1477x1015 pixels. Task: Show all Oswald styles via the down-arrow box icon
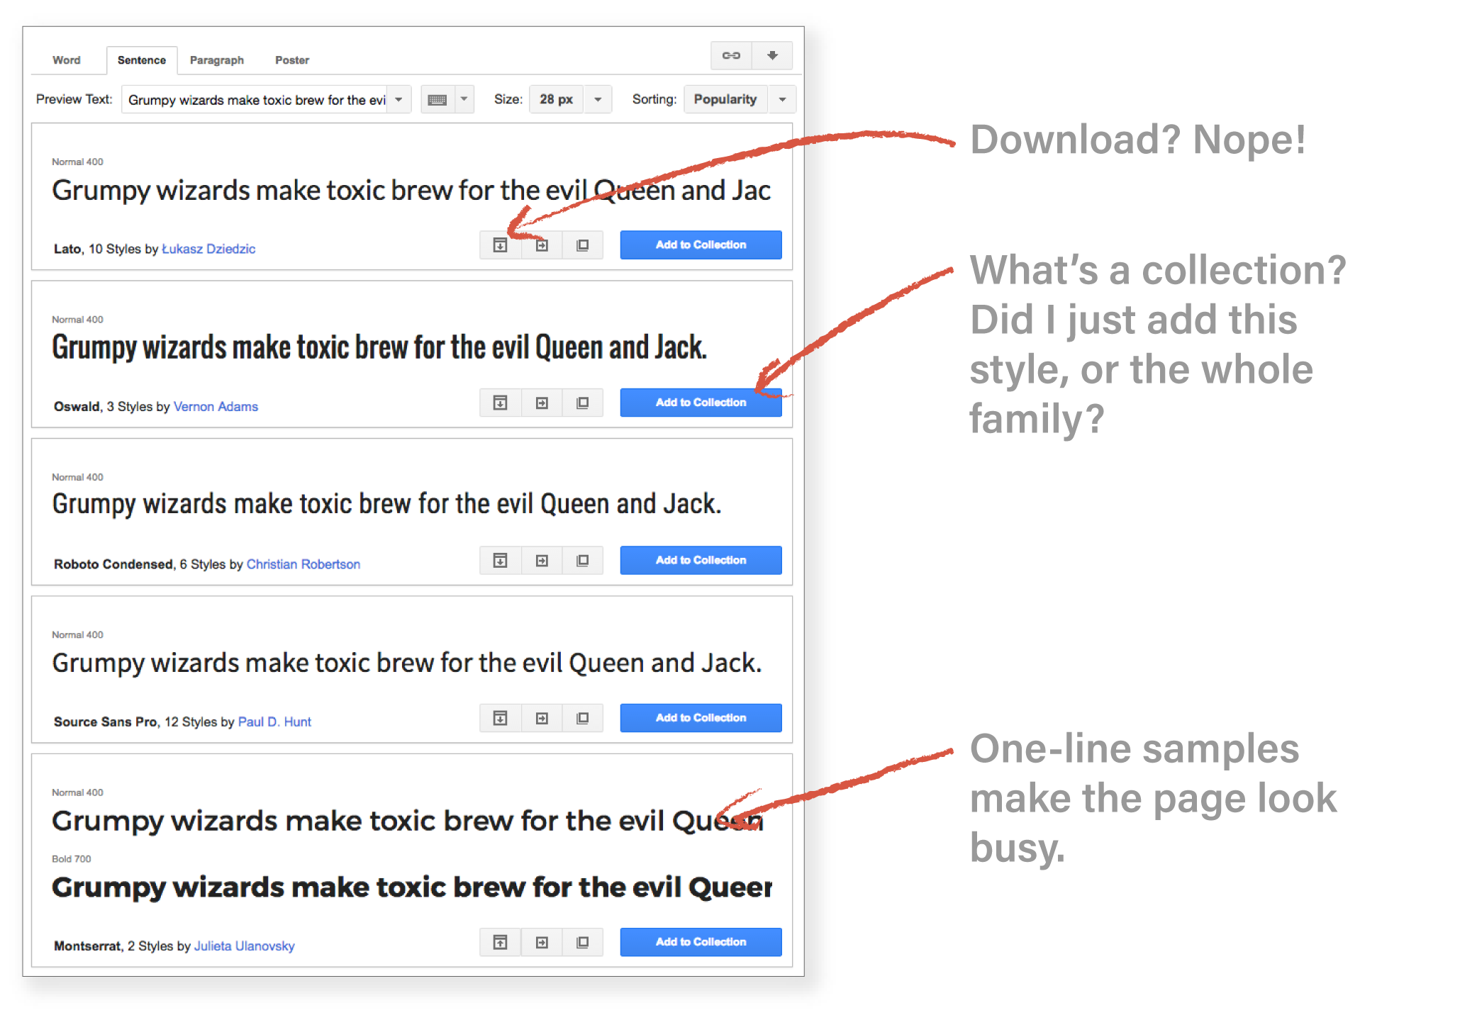point(501,403)
